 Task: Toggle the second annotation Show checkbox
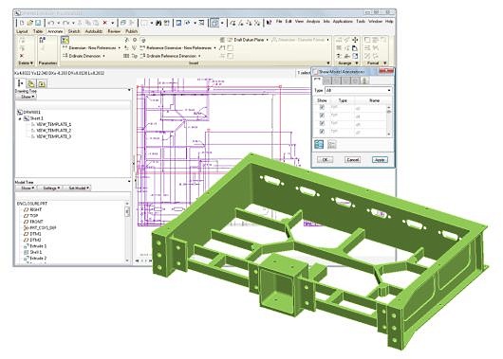click(x=322, y=116)
